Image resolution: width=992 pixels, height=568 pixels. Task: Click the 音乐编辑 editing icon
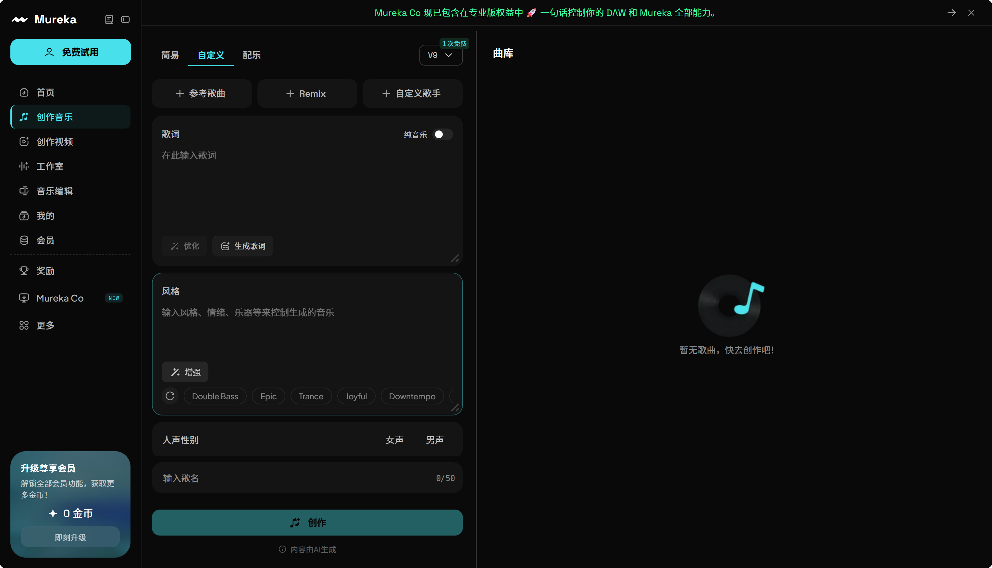tap(24, 191)
